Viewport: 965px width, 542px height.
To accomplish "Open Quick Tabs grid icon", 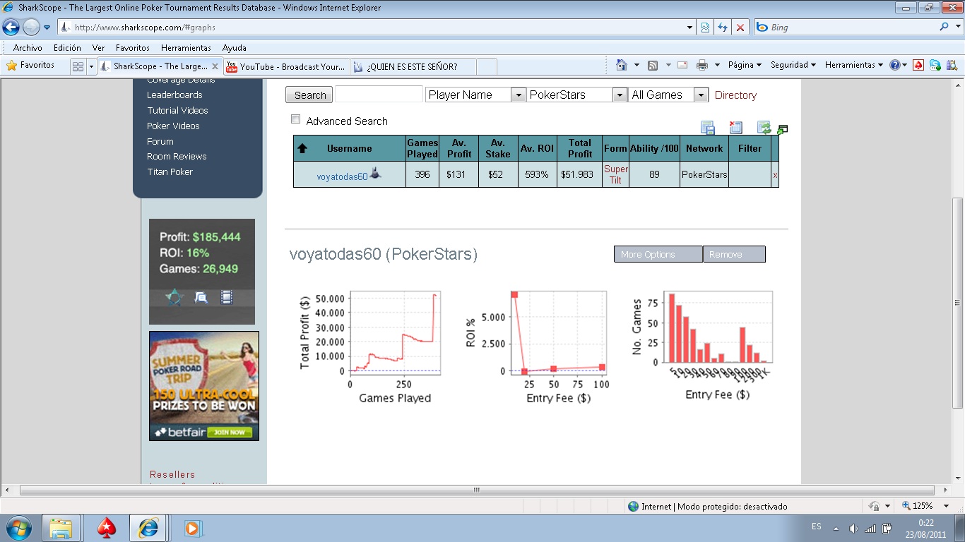I will coord(78,66).
